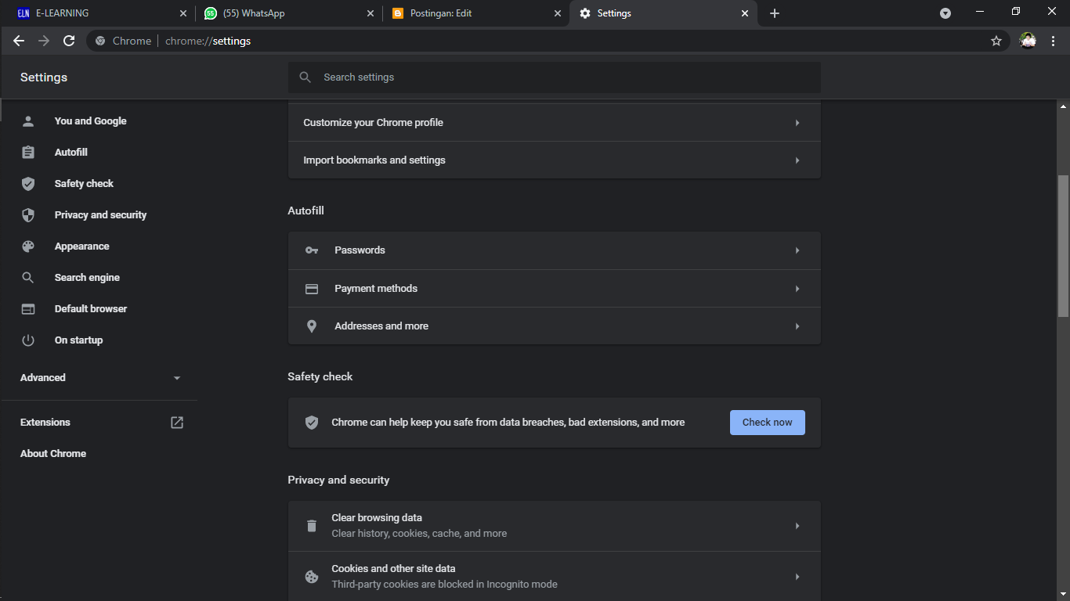Click the bookmark star icon in address bar
Viewport: 1070px width, 601px height.
[x=996, y=41]
